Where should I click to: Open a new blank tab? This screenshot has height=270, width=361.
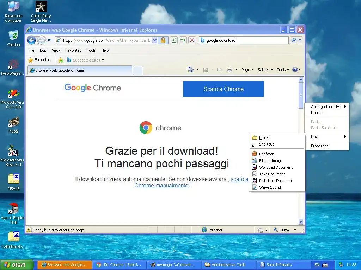click(138, 70)
